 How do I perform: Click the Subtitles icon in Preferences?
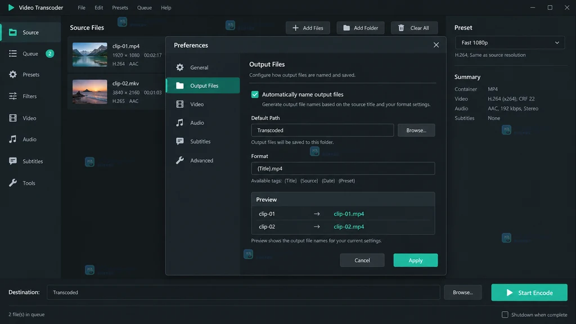point(179,141)
